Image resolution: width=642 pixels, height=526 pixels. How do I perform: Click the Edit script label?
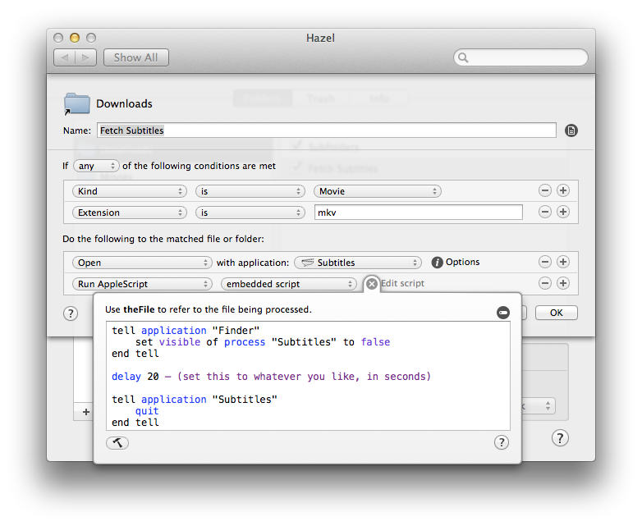tap(402, 283)
